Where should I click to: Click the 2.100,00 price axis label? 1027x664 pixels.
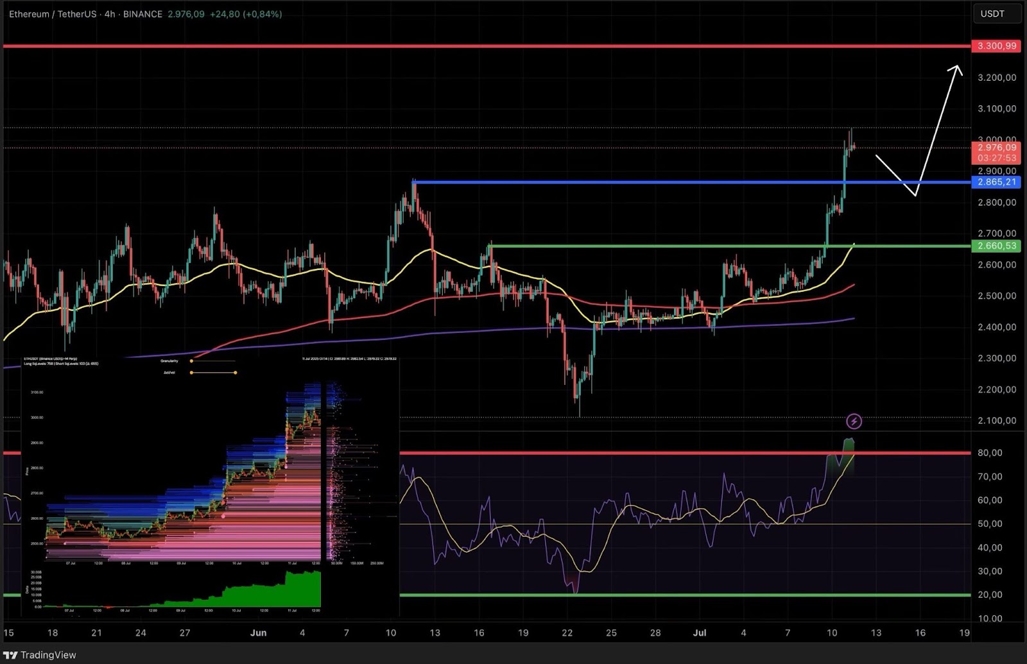tap(997, 421)
